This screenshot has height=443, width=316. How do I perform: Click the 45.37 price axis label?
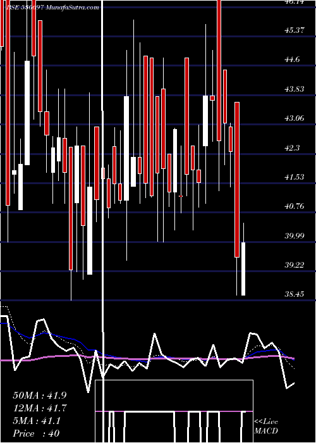tap(295, 30)
